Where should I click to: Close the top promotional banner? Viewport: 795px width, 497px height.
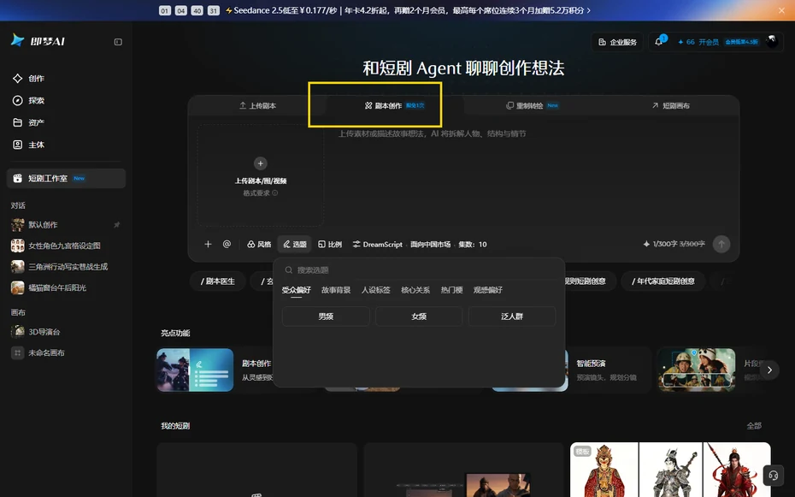point(781,10)
